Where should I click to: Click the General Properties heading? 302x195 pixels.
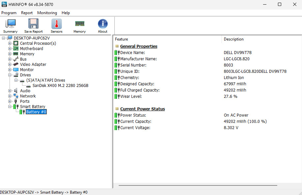[139, 46]
